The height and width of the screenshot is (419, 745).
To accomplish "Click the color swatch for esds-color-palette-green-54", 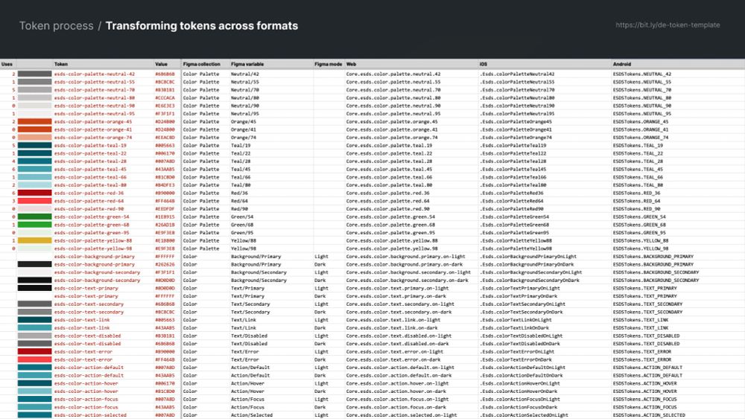I will coord(35,217).
